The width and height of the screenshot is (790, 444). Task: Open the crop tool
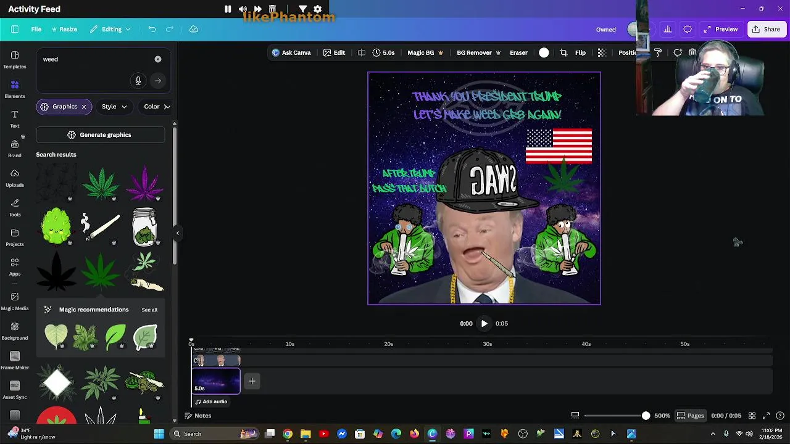coord(563,53)
